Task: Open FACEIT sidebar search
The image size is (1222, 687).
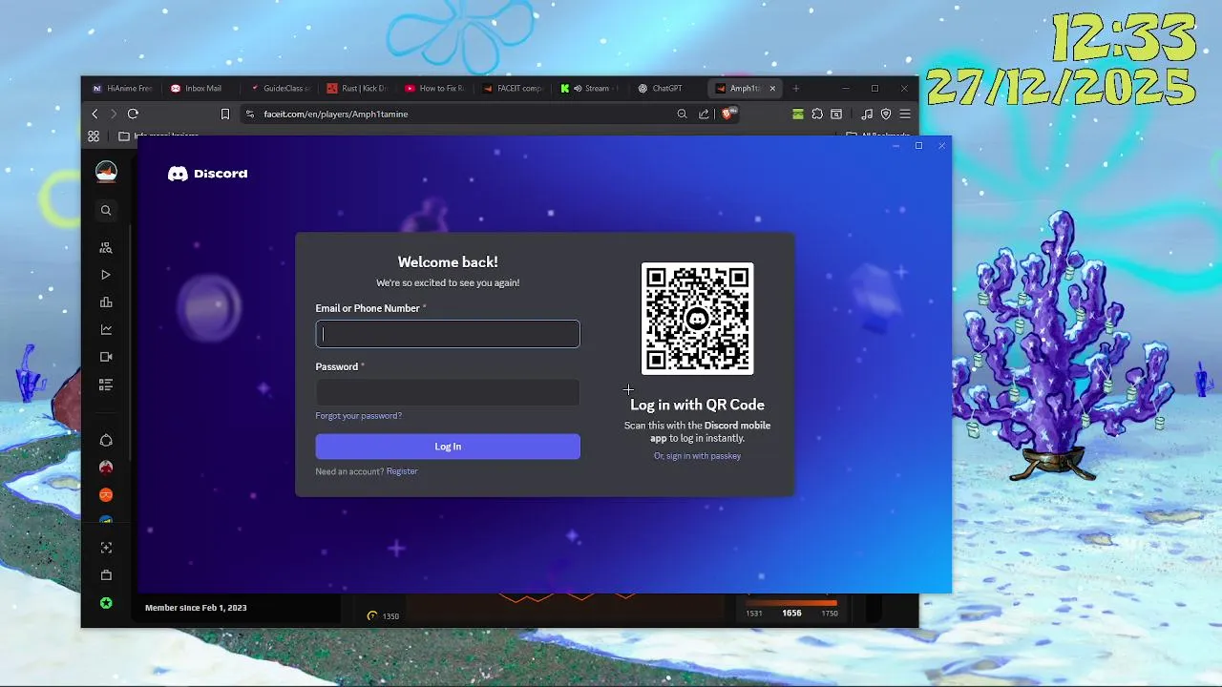Action: click(x=106, y=211)
